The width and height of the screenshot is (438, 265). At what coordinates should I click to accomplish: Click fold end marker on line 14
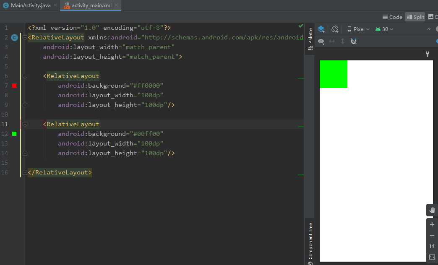pos(25,153)
